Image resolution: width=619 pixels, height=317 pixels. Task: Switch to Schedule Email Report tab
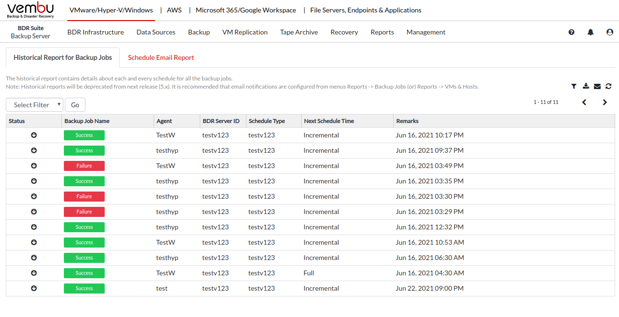(161, 57)
